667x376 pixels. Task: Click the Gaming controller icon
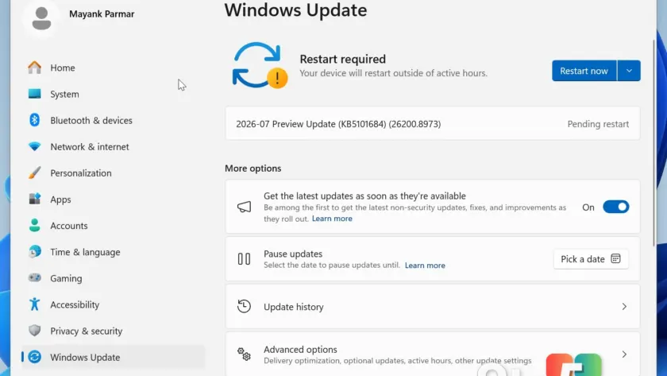coord(34,277)
